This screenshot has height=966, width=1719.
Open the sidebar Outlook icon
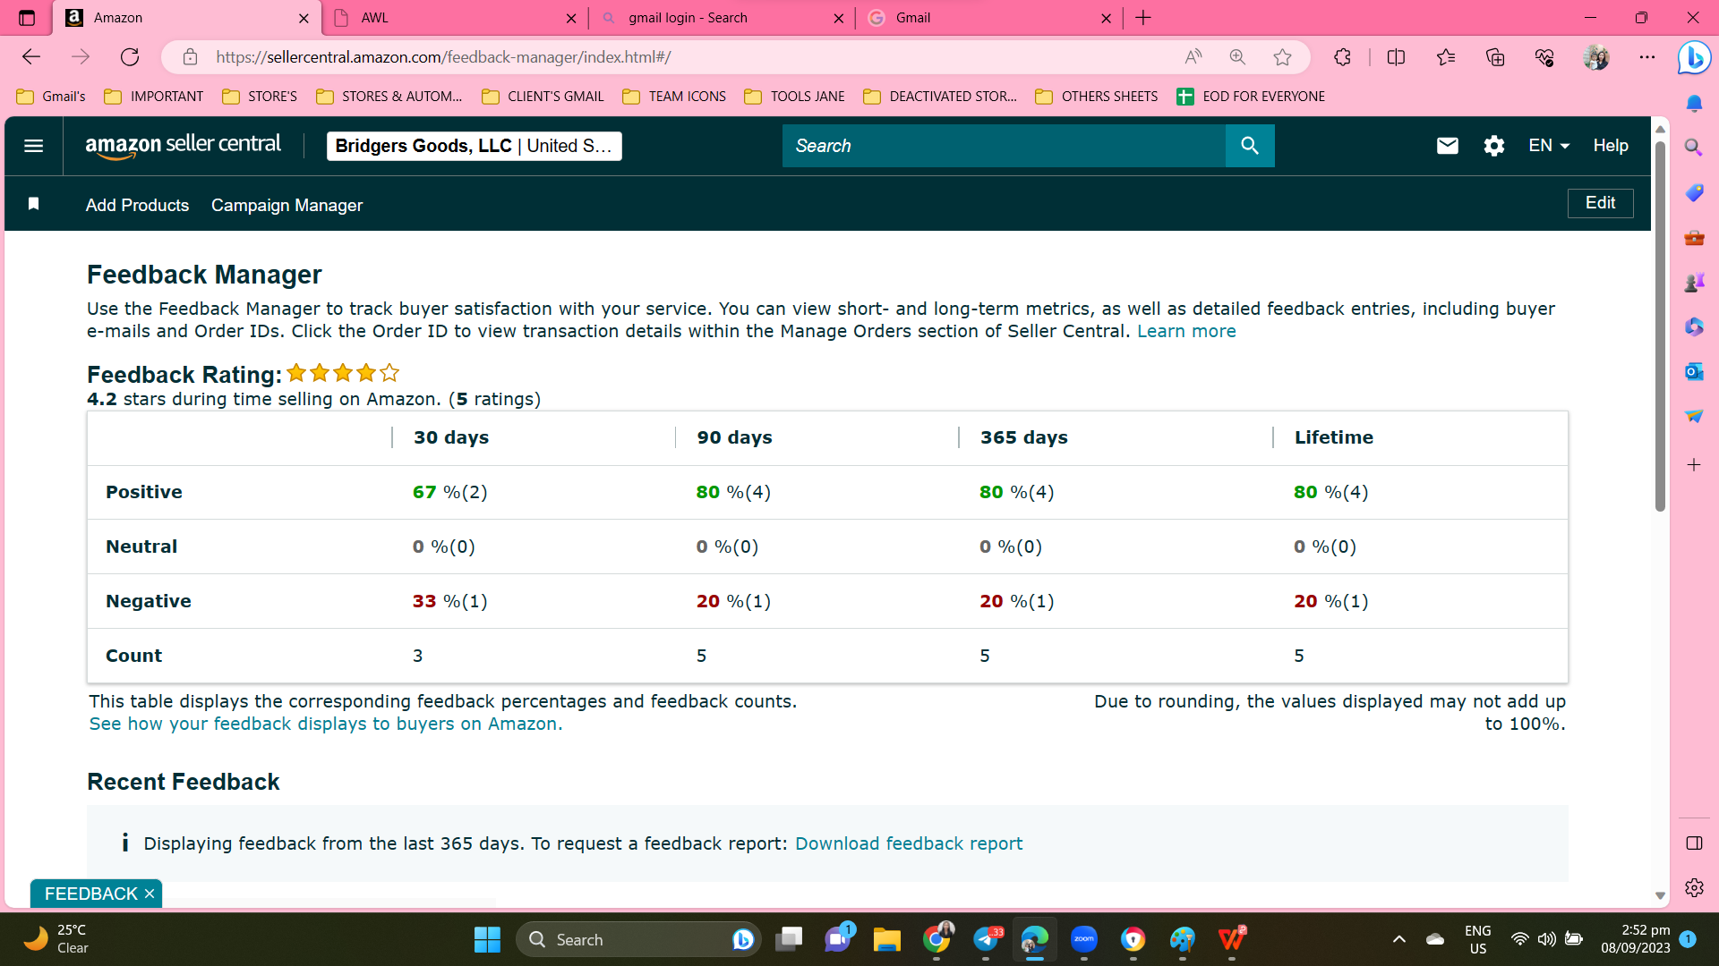[1694, 371]
